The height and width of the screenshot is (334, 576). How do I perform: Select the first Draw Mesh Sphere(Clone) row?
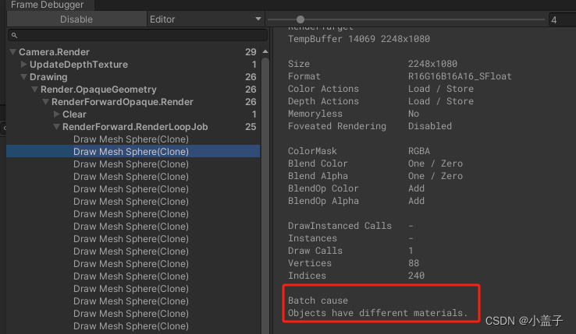point(133,139)
